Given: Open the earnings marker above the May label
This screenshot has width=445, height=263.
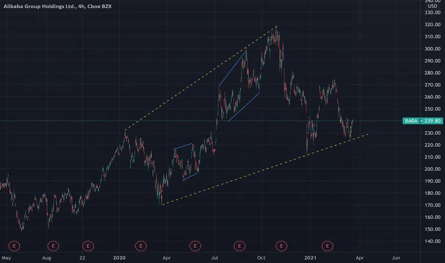Looking at the screenshot, I should (14, 246).
